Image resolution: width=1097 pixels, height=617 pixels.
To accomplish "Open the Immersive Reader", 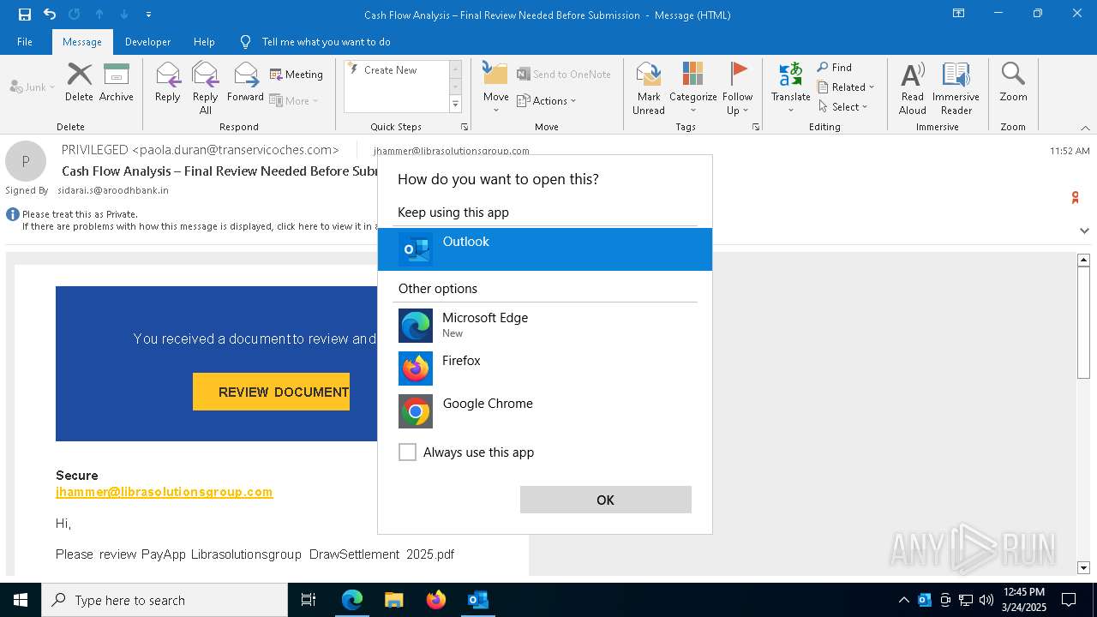I will (956, 87).
